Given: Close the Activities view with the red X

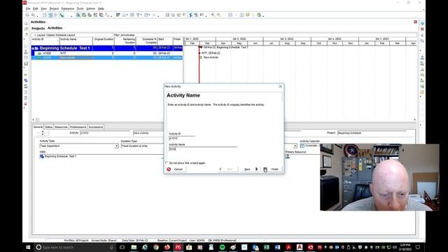Looking at the screenshot, I should tap(415, 22).
